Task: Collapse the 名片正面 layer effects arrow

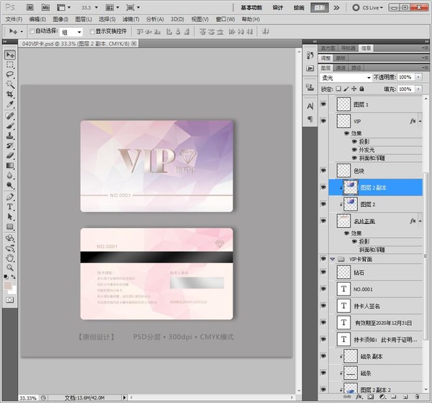Action: (x=420, y=221)
